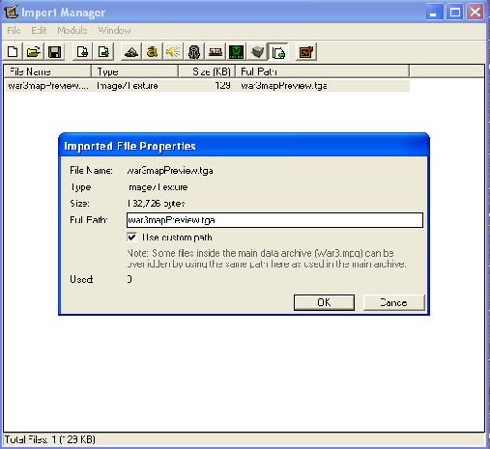Click the Open Map folder icon
The height and width of the screenshot is (449, 490).
coord(34,51)
